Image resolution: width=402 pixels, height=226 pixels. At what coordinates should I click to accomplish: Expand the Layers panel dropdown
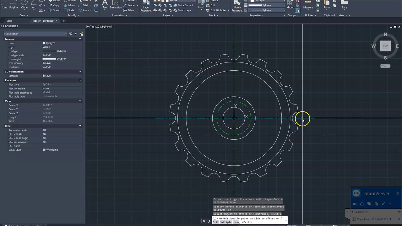click(x=168, y=15)
